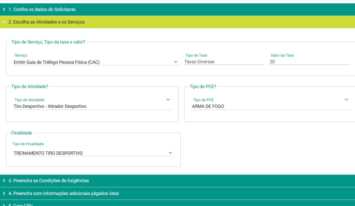Click the Tipo de PCE dropdown arrow
This screenshot has width=355, height=206.
346,100
